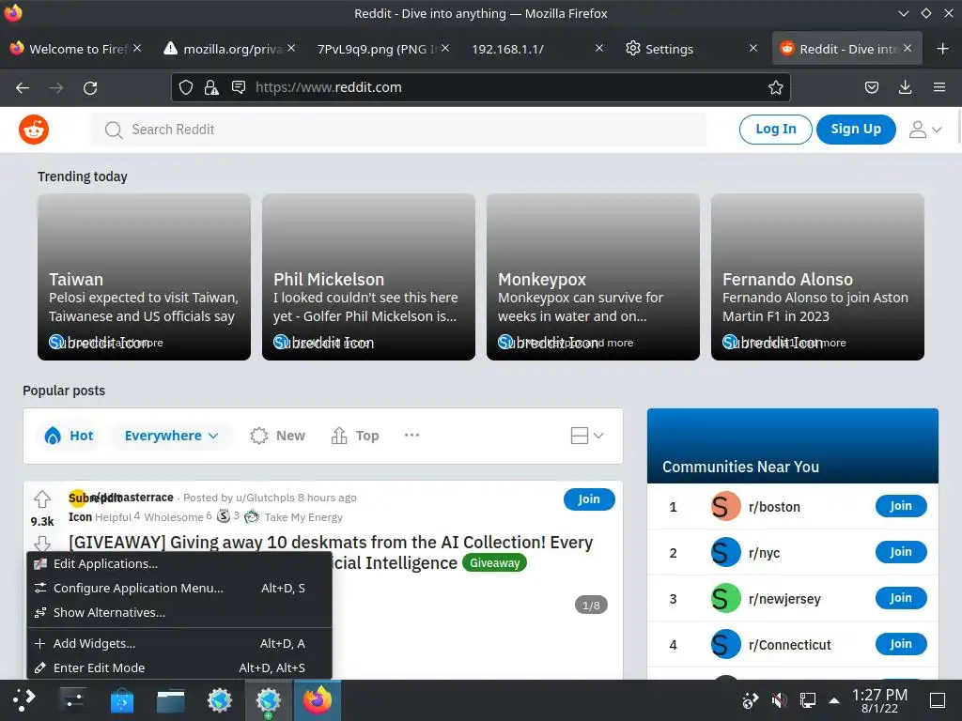Screen dimensions: 962x721
Task: Join r/Connecticut community
Action: [x=901, y=644]
